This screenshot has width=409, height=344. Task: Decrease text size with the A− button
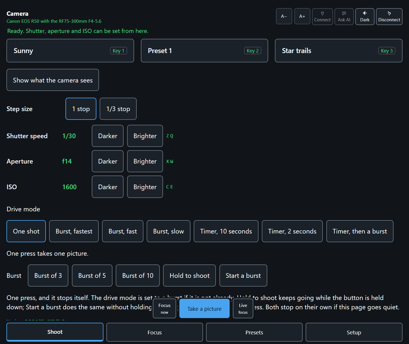pos(284,16)
